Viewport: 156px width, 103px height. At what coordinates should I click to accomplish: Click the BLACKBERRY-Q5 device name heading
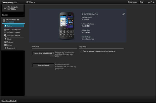pos(89,14)
